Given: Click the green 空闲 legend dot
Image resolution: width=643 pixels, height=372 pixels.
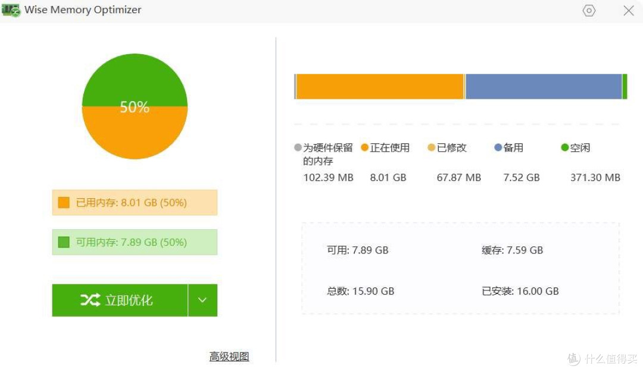Looking at the screenshot, I should [564, 147].
